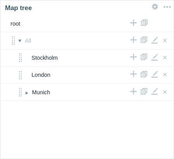Select the Stockholm map entry
Screen dimensions: 174x159
pos(45,58)
